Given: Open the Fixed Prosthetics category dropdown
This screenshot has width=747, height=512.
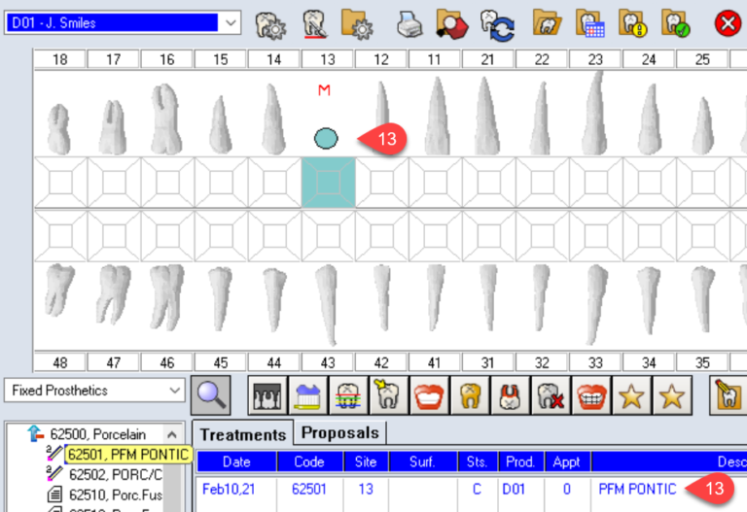Looking at the screenshot, I should [175, 391].
